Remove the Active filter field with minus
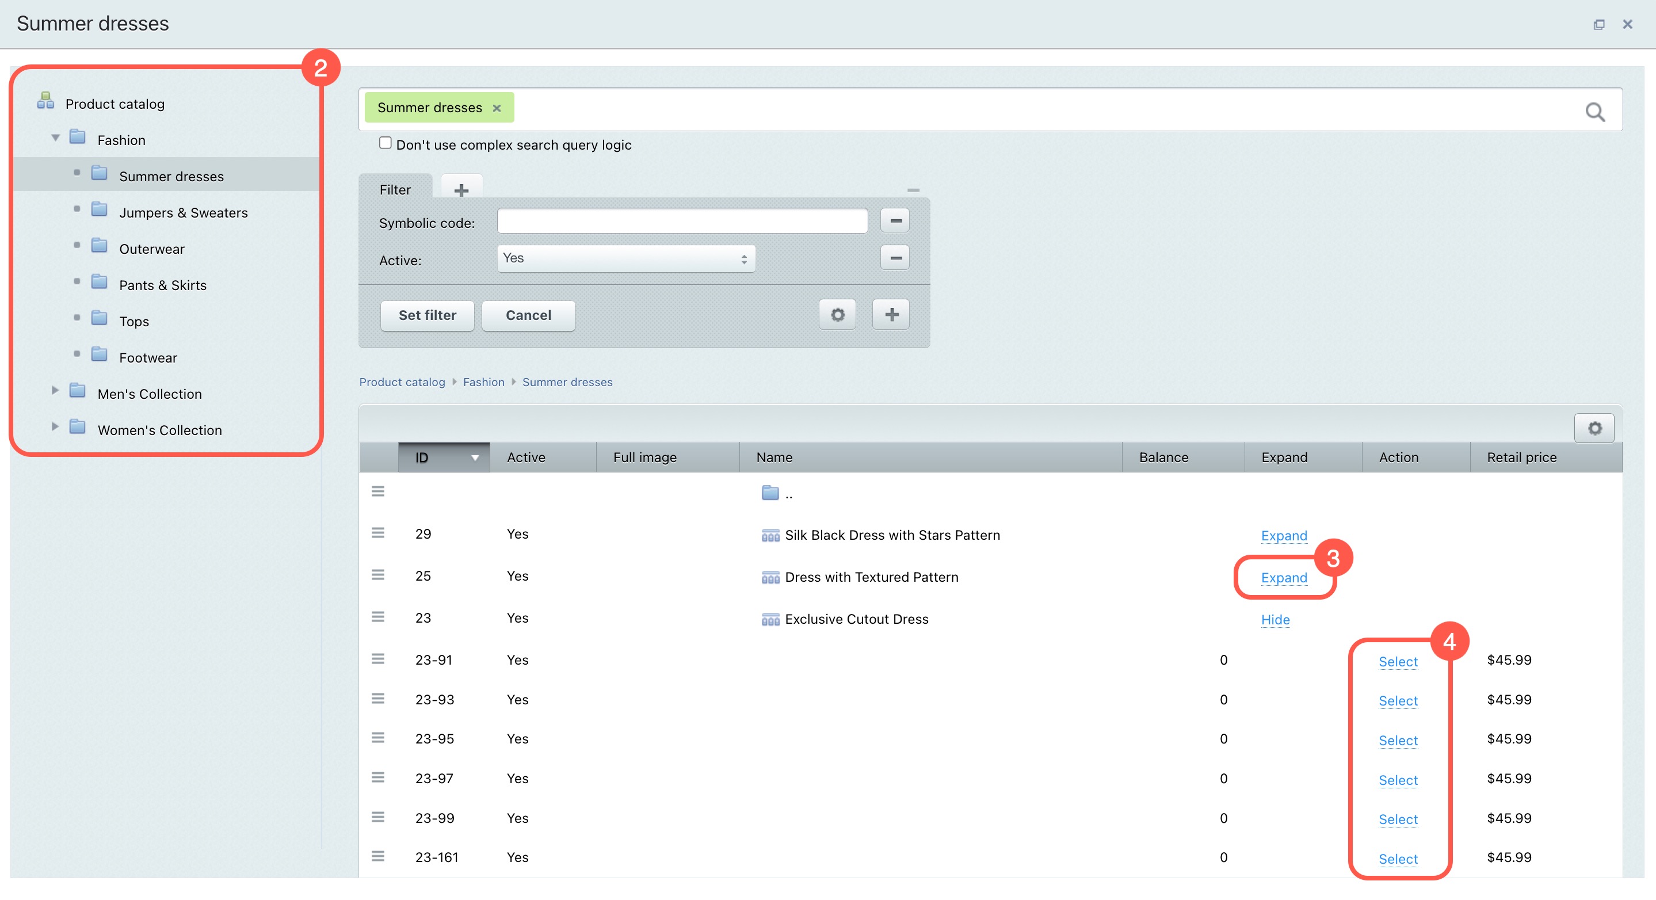1656x900 pixels. point(895,258)
